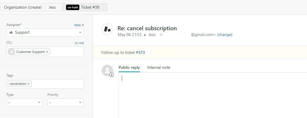Open follow-up ticket #373 link
The height and width of the screenshot is (118, 307).
point(141,53)
